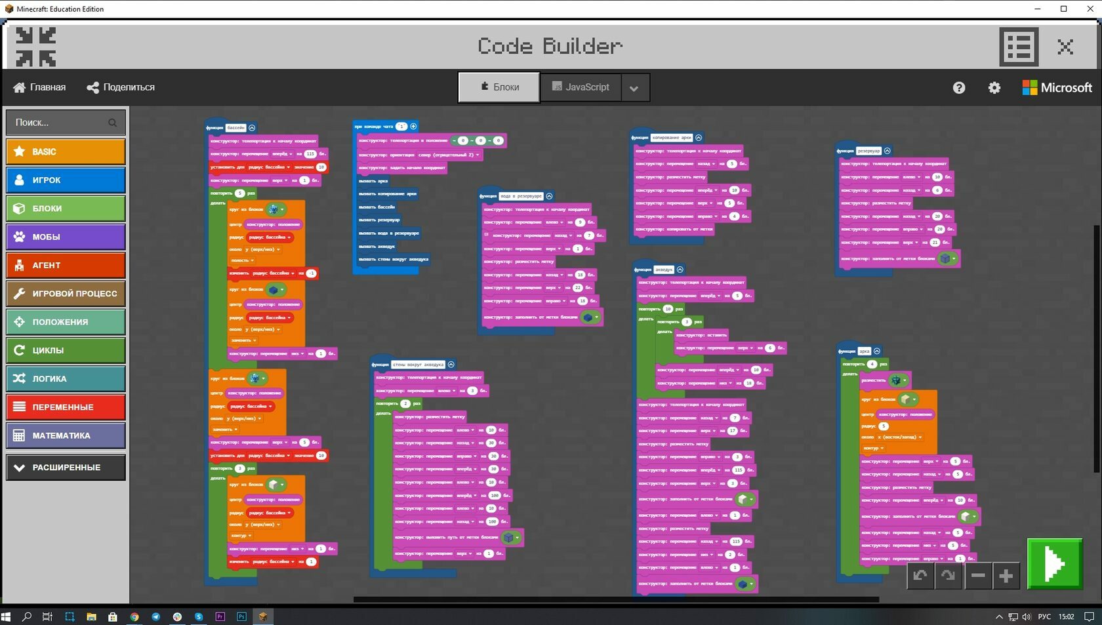Click the вызвать акведук call block
Image resolution: width=1102 pixels, height=625 pixels.
click(377, 247)
